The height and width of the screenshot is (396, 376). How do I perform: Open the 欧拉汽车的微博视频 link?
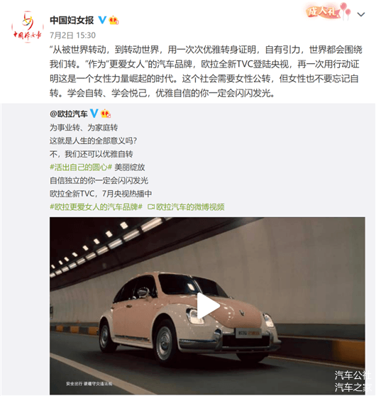pos(190,207)
